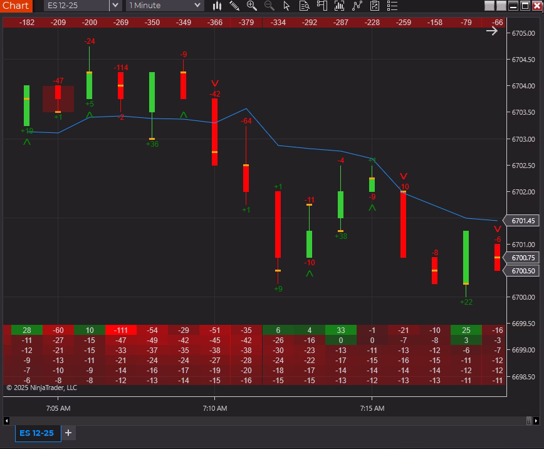Open the Indicators bar-chart icon
Screen dimensions: 544x449
[340, 6]
